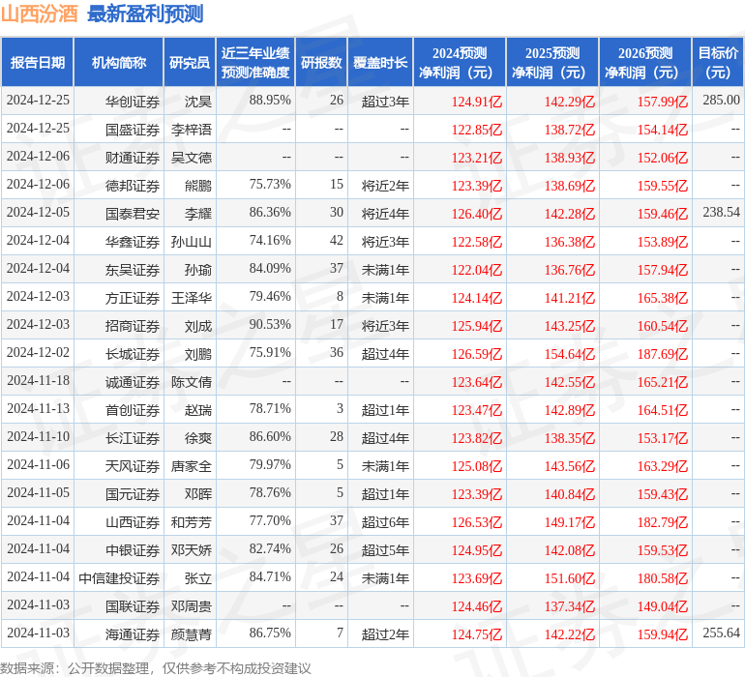This screenshot has height=677, width=745.
Task: Click the 2024-11-18 date cell
Action: (38, 380)
